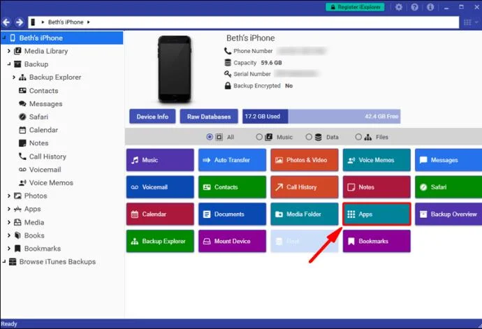Change view with the grid layout icon
The width and height of the screenshot is (482, 329).
click(467, 22)
